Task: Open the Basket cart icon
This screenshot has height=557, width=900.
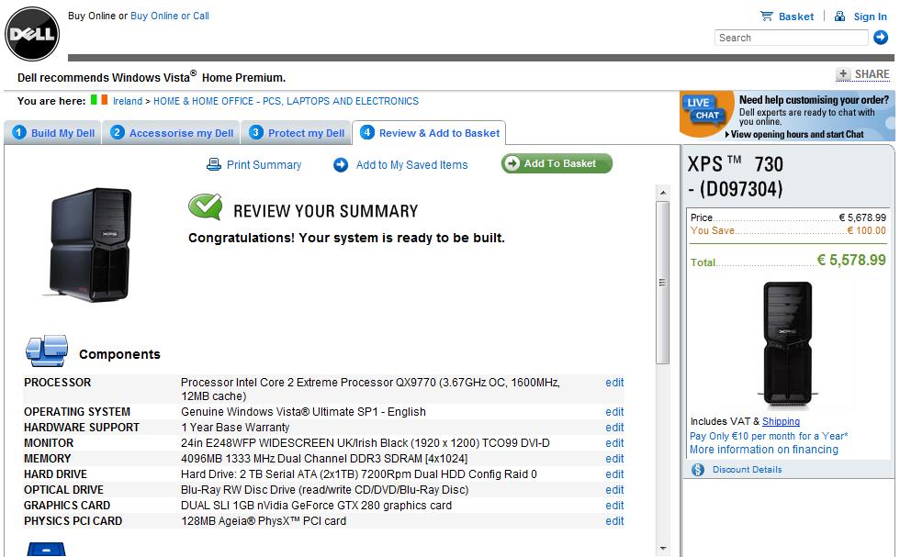Action: point(766,17)
